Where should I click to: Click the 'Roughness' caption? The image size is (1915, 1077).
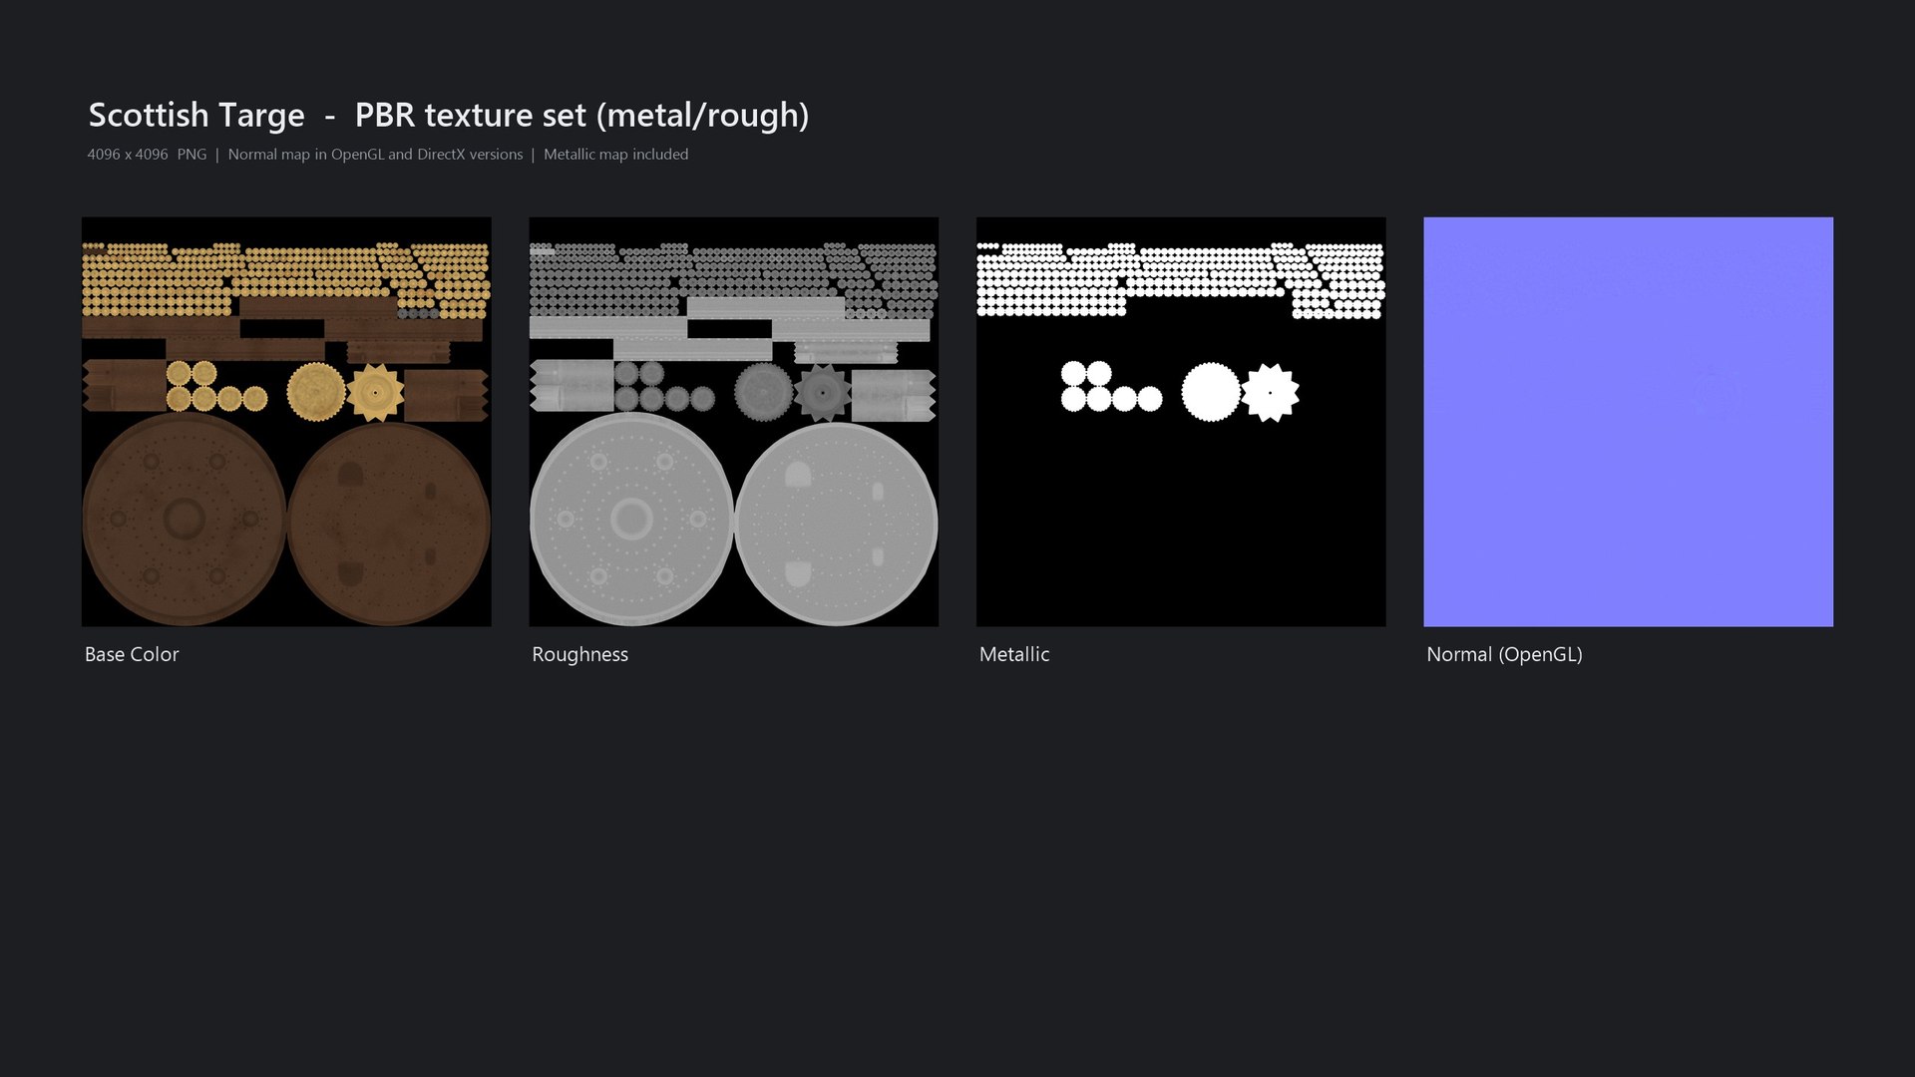point(579,654)
